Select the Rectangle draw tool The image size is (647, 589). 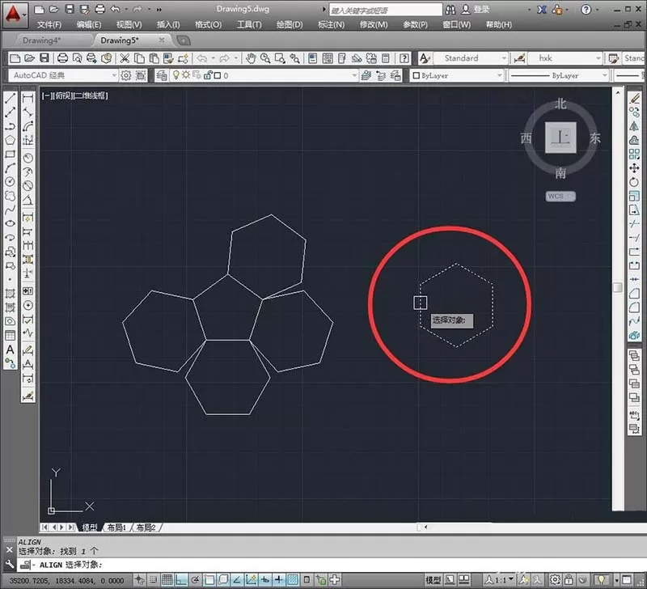coord(10,154)
